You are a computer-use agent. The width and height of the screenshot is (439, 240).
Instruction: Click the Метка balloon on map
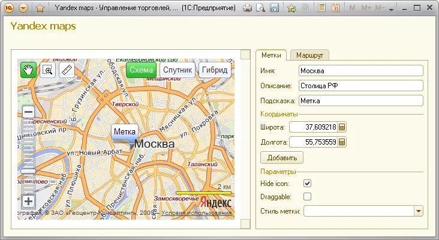[x=125, y=131]
